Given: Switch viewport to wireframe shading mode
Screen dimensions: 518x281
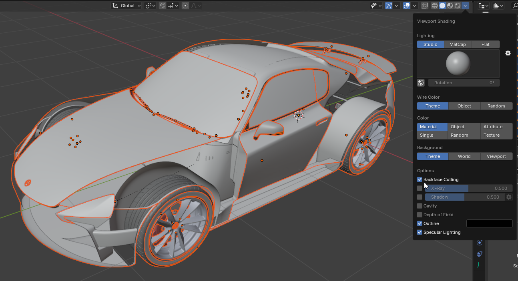Looking at the screenshot, I should pos(434,6).
